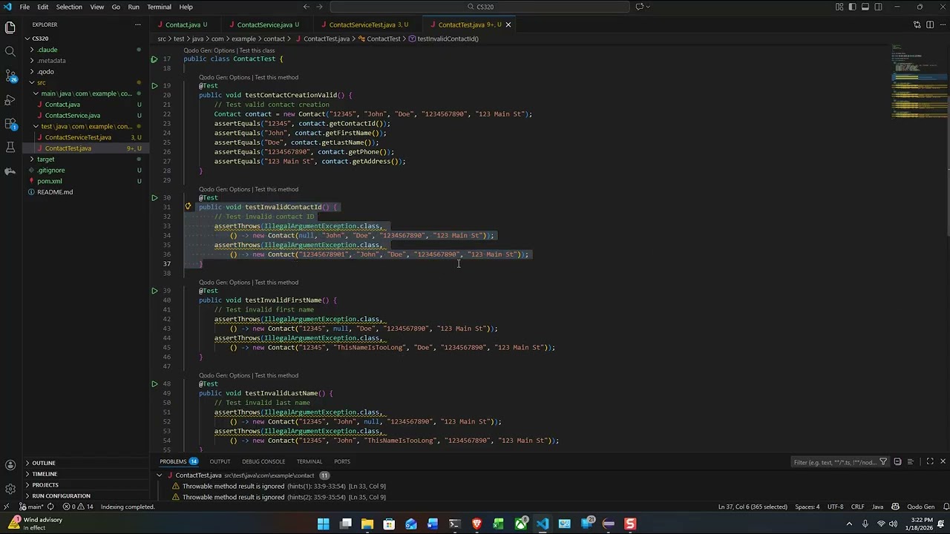
Task: Toggle the bottom panel layout button
Action: 865,7
